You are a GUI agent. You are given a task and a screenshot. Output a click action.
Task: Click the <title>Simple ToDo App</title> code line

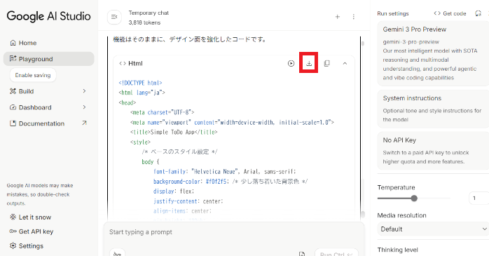tap(174, 132)
